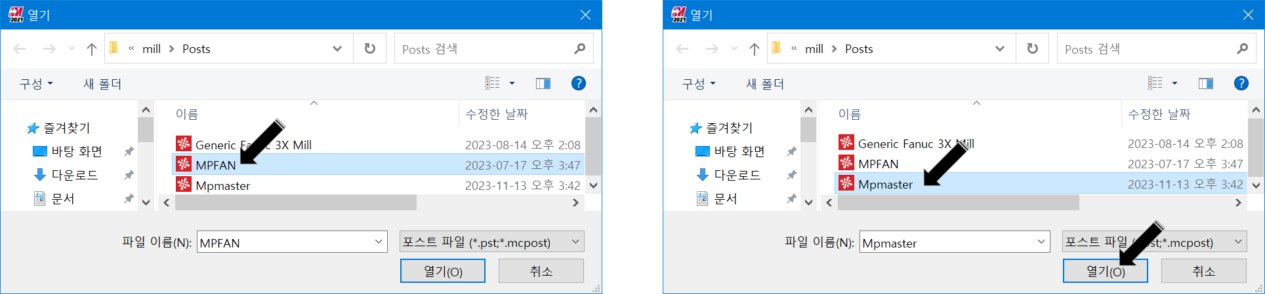Go forward arrow in right dialog
The image size is (1265, 294).
(x=712, y=49)
